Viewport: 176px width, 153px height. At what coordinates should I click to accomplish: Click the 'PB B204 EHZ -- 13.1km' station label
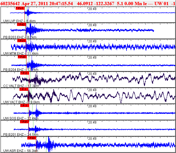click(x=21, y=69)
